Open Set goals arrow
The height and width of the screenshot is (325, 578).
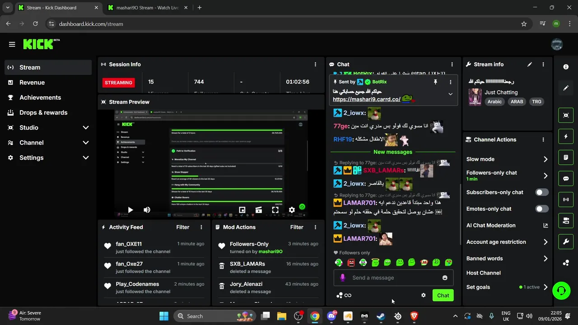[545, 287]
